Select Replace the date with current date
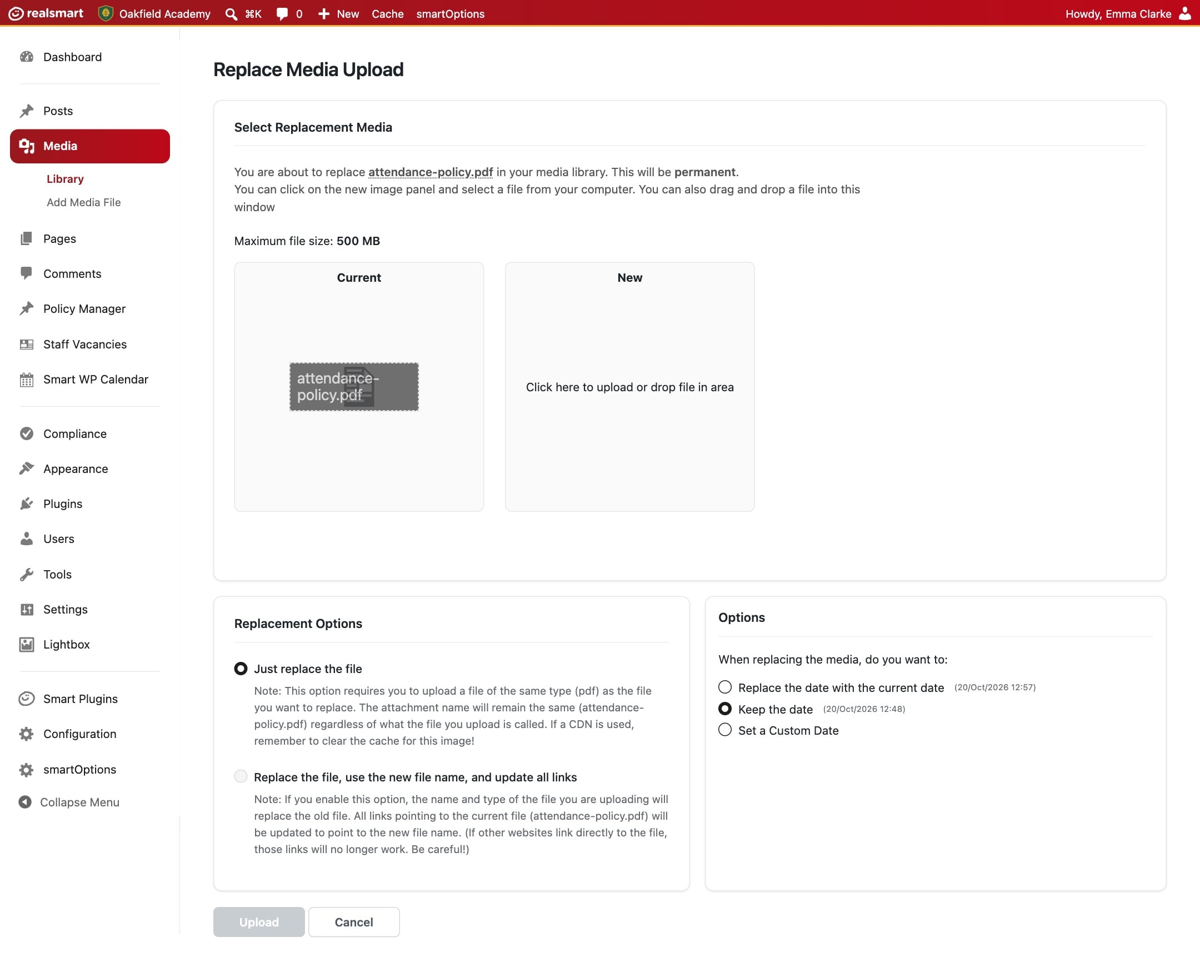 (x=724, y=687)
